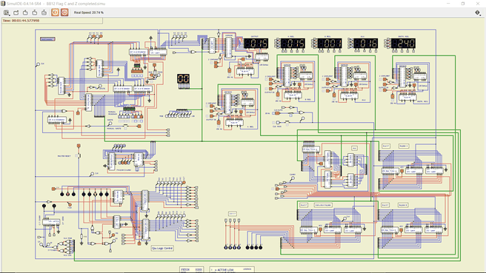Click the fifth toolbar icon before power button
The height and width of the screenshot is (273, 486).
tap(44, 13)
